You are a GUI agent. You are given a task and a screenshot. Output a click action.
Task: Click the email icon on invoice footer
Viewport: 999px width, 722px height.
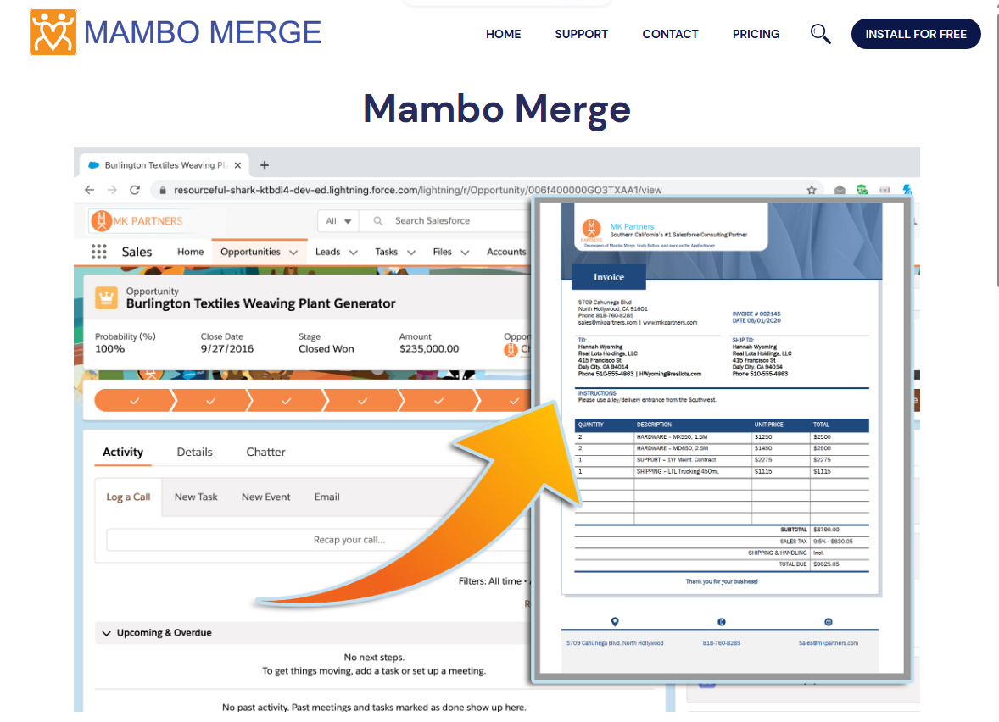click(x=829, y=621)
